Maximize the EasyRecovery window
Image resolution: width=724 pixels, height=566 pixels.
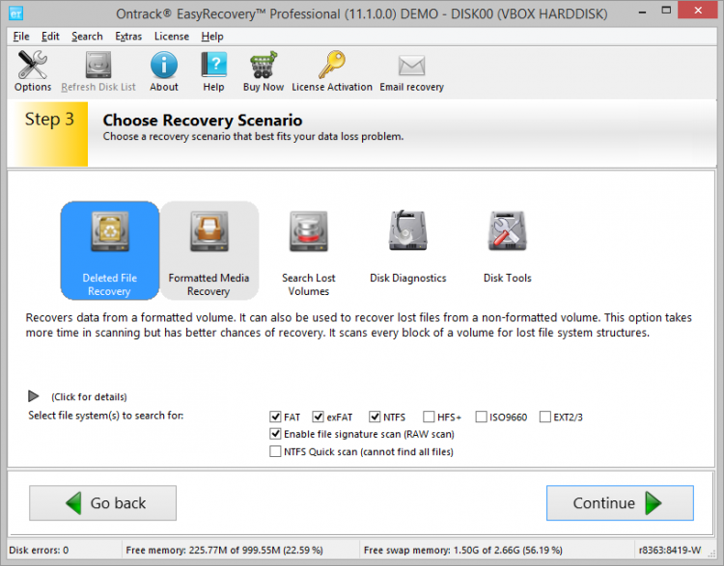(x=666, y=11)
